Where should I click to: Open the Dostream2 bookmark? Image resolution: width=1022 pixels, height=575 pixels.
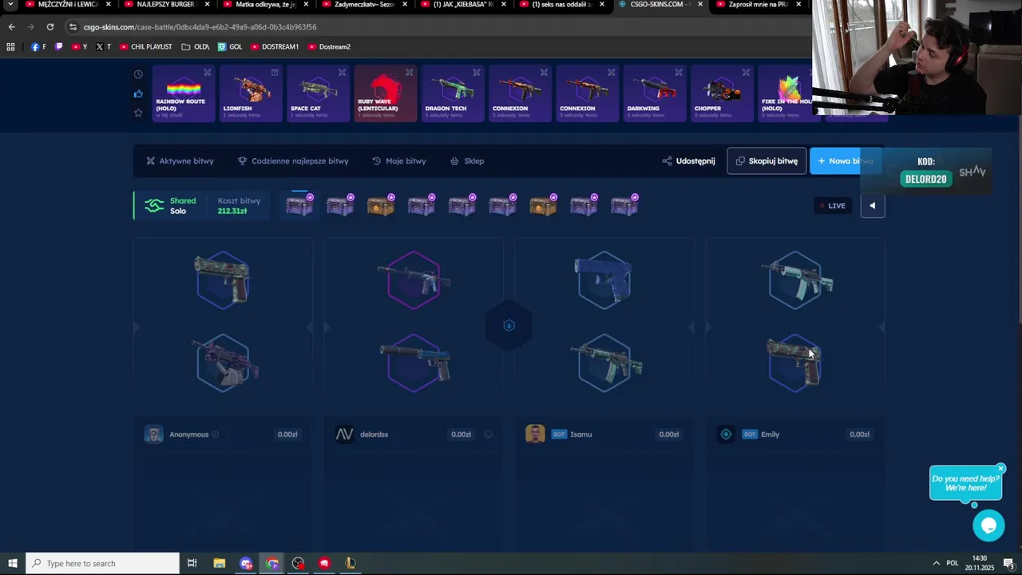[x=329, y=46]
